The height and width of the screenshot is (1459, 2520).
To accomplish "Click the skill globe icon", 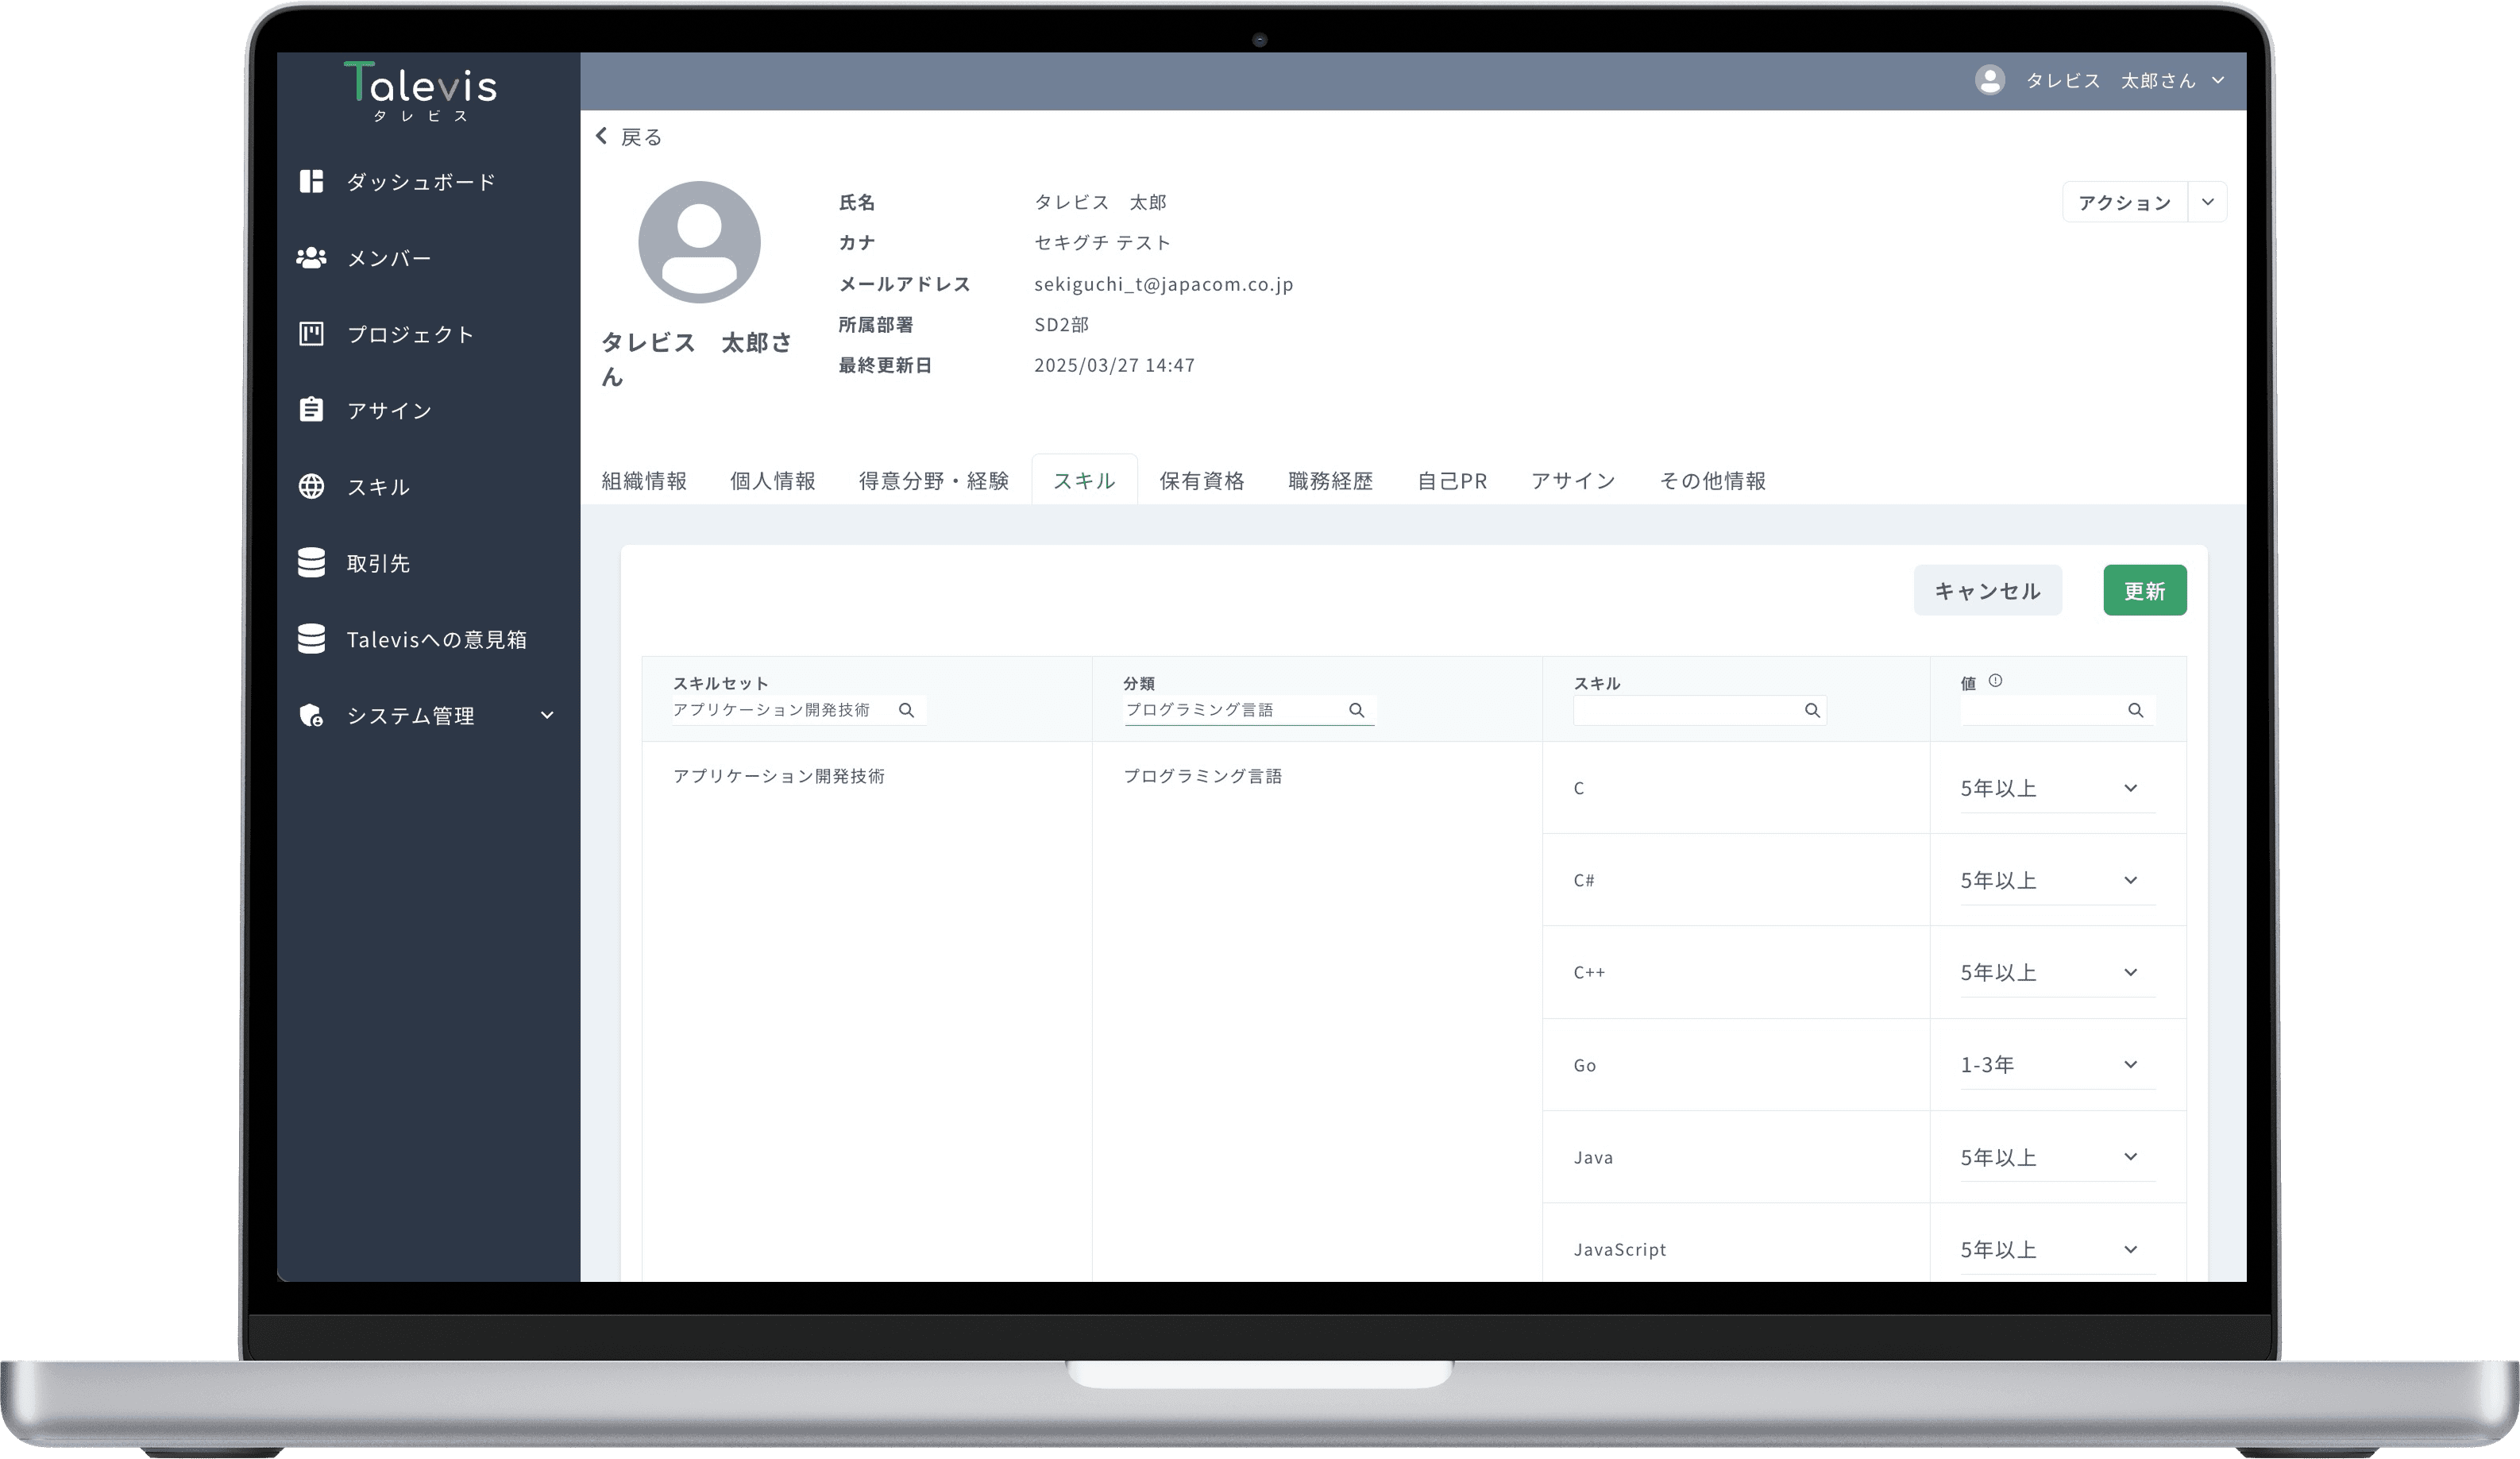I will click(311, 486).
